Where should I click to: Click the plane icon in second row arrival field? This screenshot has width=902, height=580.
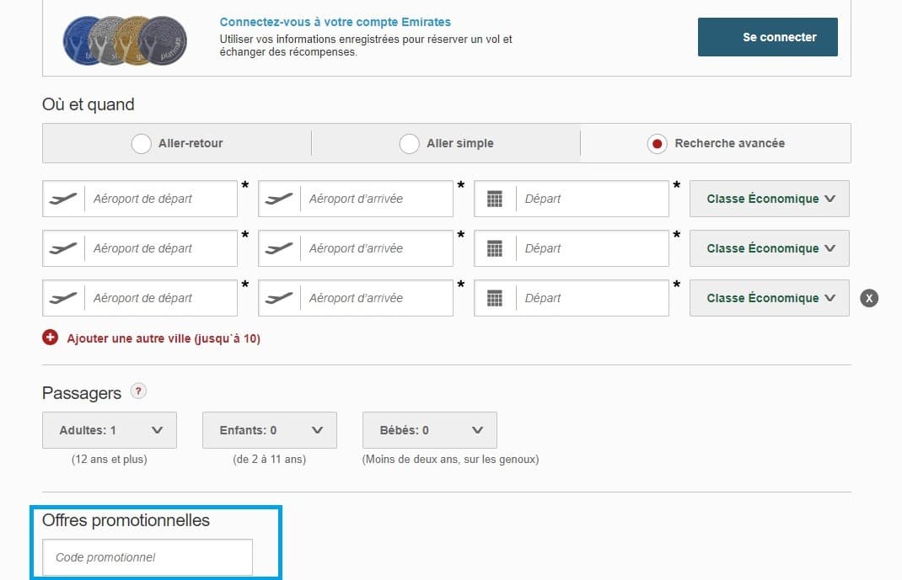(279, 248)
